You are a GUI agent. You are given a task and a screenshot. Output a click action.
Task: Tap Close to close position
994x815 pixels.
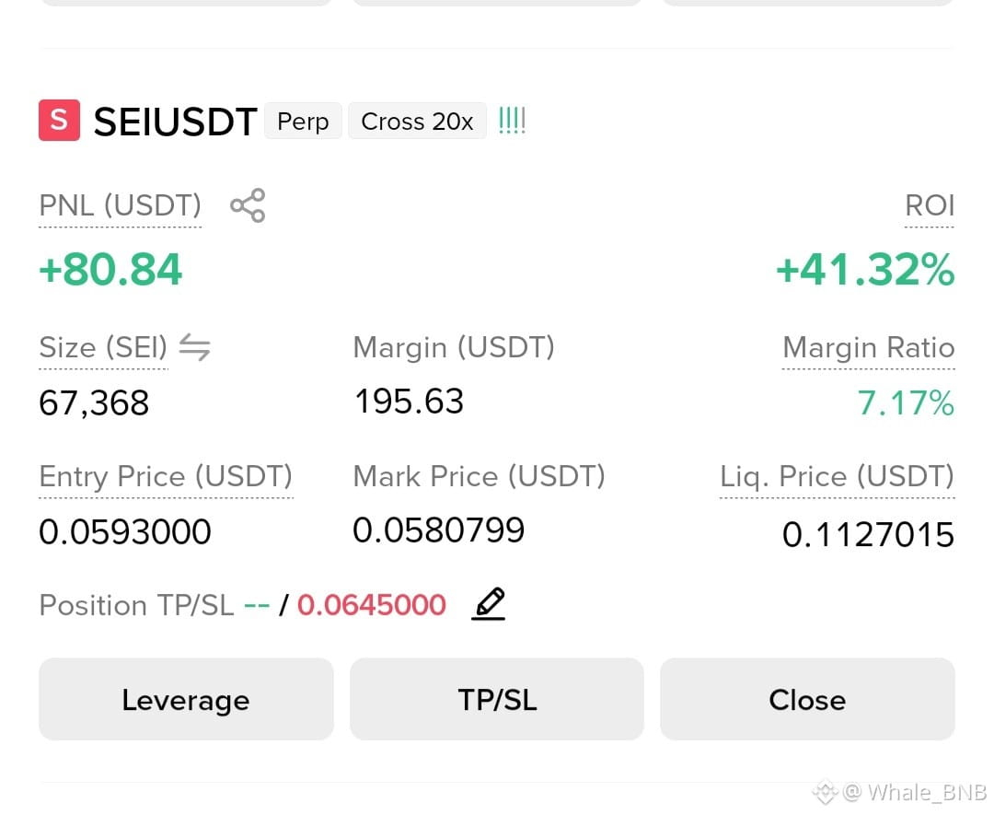808,699
